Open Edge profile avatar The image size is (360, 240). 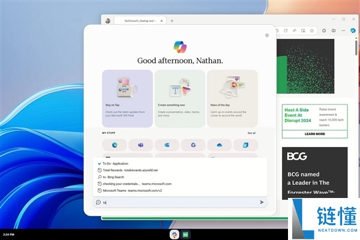[x=107, y=21]
